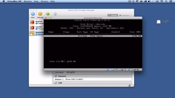Click the RedHat red hat icon
Viewport: 175px width, 98px height.
32,22
